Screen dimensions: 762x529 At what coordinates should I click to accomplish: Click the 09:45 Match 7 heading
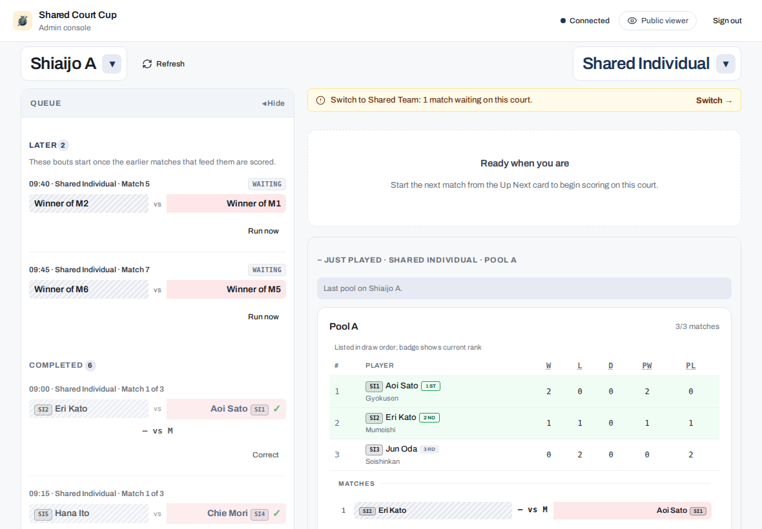pos(89,270)
